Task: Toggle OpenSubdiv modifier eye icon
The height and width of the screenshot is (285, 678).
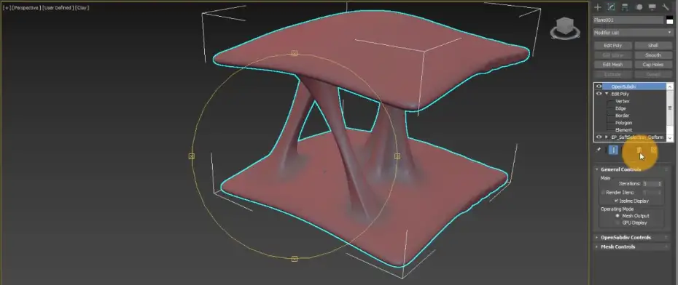Action: coord(599,87)
